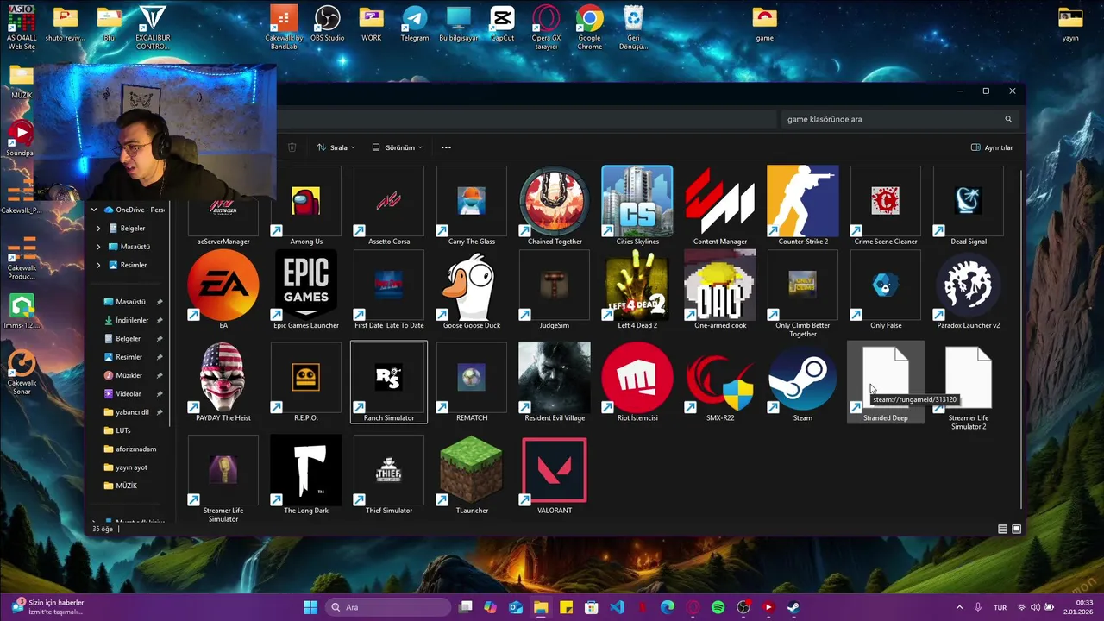Toggle the Ayrıntılar details pane
The height and width of the screenshot is (621, 1104).
click(992, 147)
